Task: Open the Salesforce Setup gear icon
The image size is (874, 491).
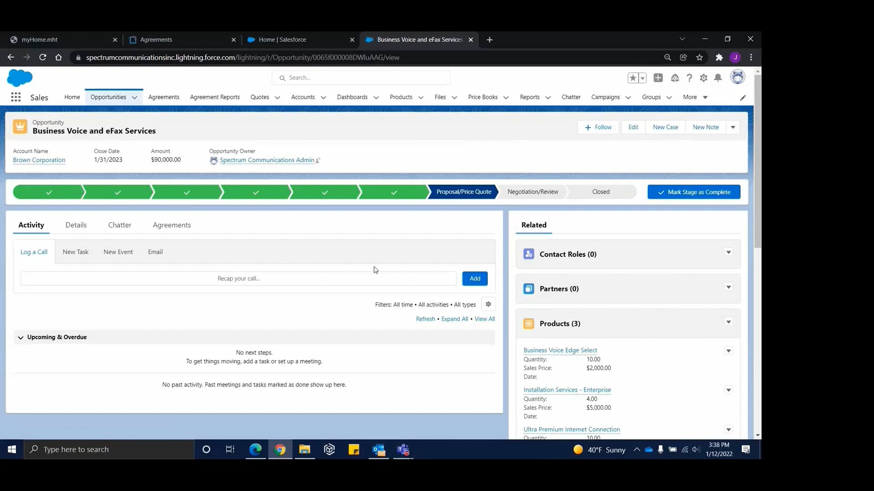Action: (x=703, y=78)
